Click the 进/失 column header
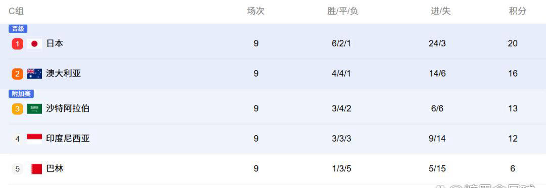 [x=440, y=11]
